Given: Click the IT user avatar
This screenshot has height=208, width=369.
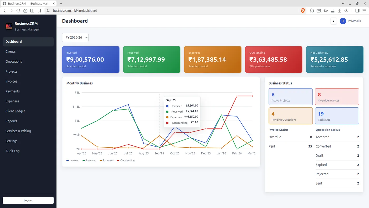Looking at the screenshot, I should point(343,21).
